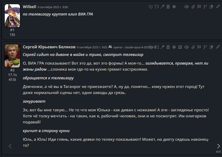Click the trash icon on Сергей's message
The image size is (222, 157).
click(x=168, y=47)
